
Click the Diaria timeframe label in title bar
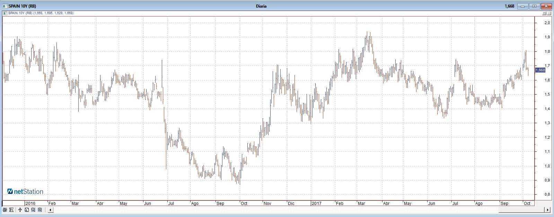coord(261,6)
